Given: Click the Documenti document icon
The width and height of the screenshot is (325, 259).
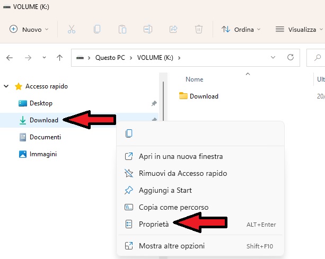Looking at the screenshot, I should pos(23,137).
